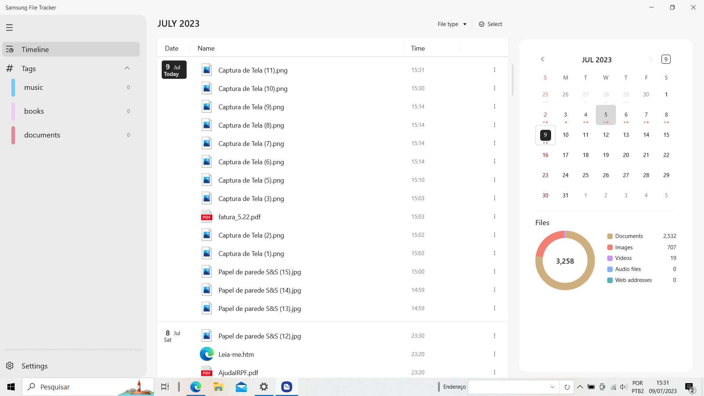Click the Videos legend color swatch
Screen dimensions: 704x396
pos(610,258)
